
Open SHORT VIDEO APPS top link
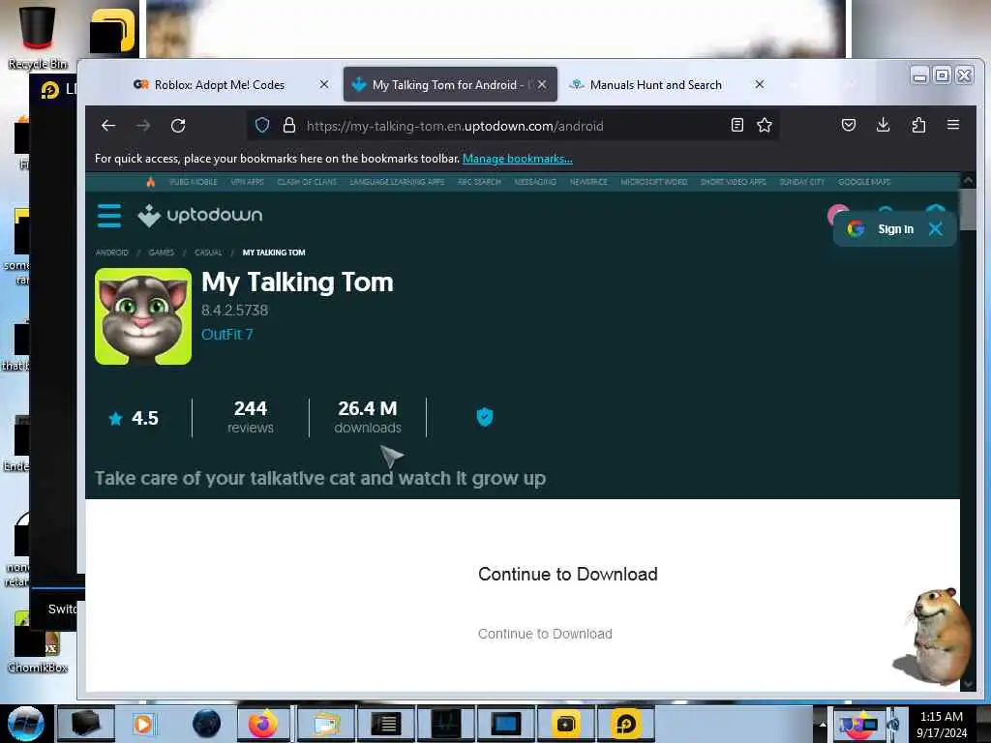pos(734,182)
